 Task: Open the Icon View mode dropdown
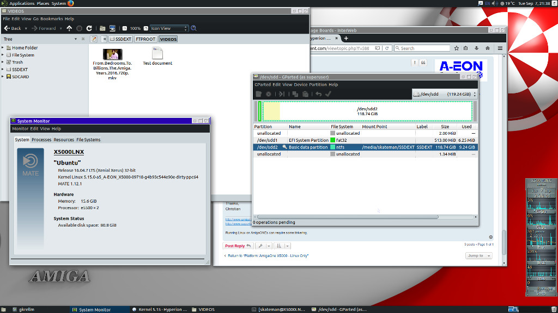[169, 28]
